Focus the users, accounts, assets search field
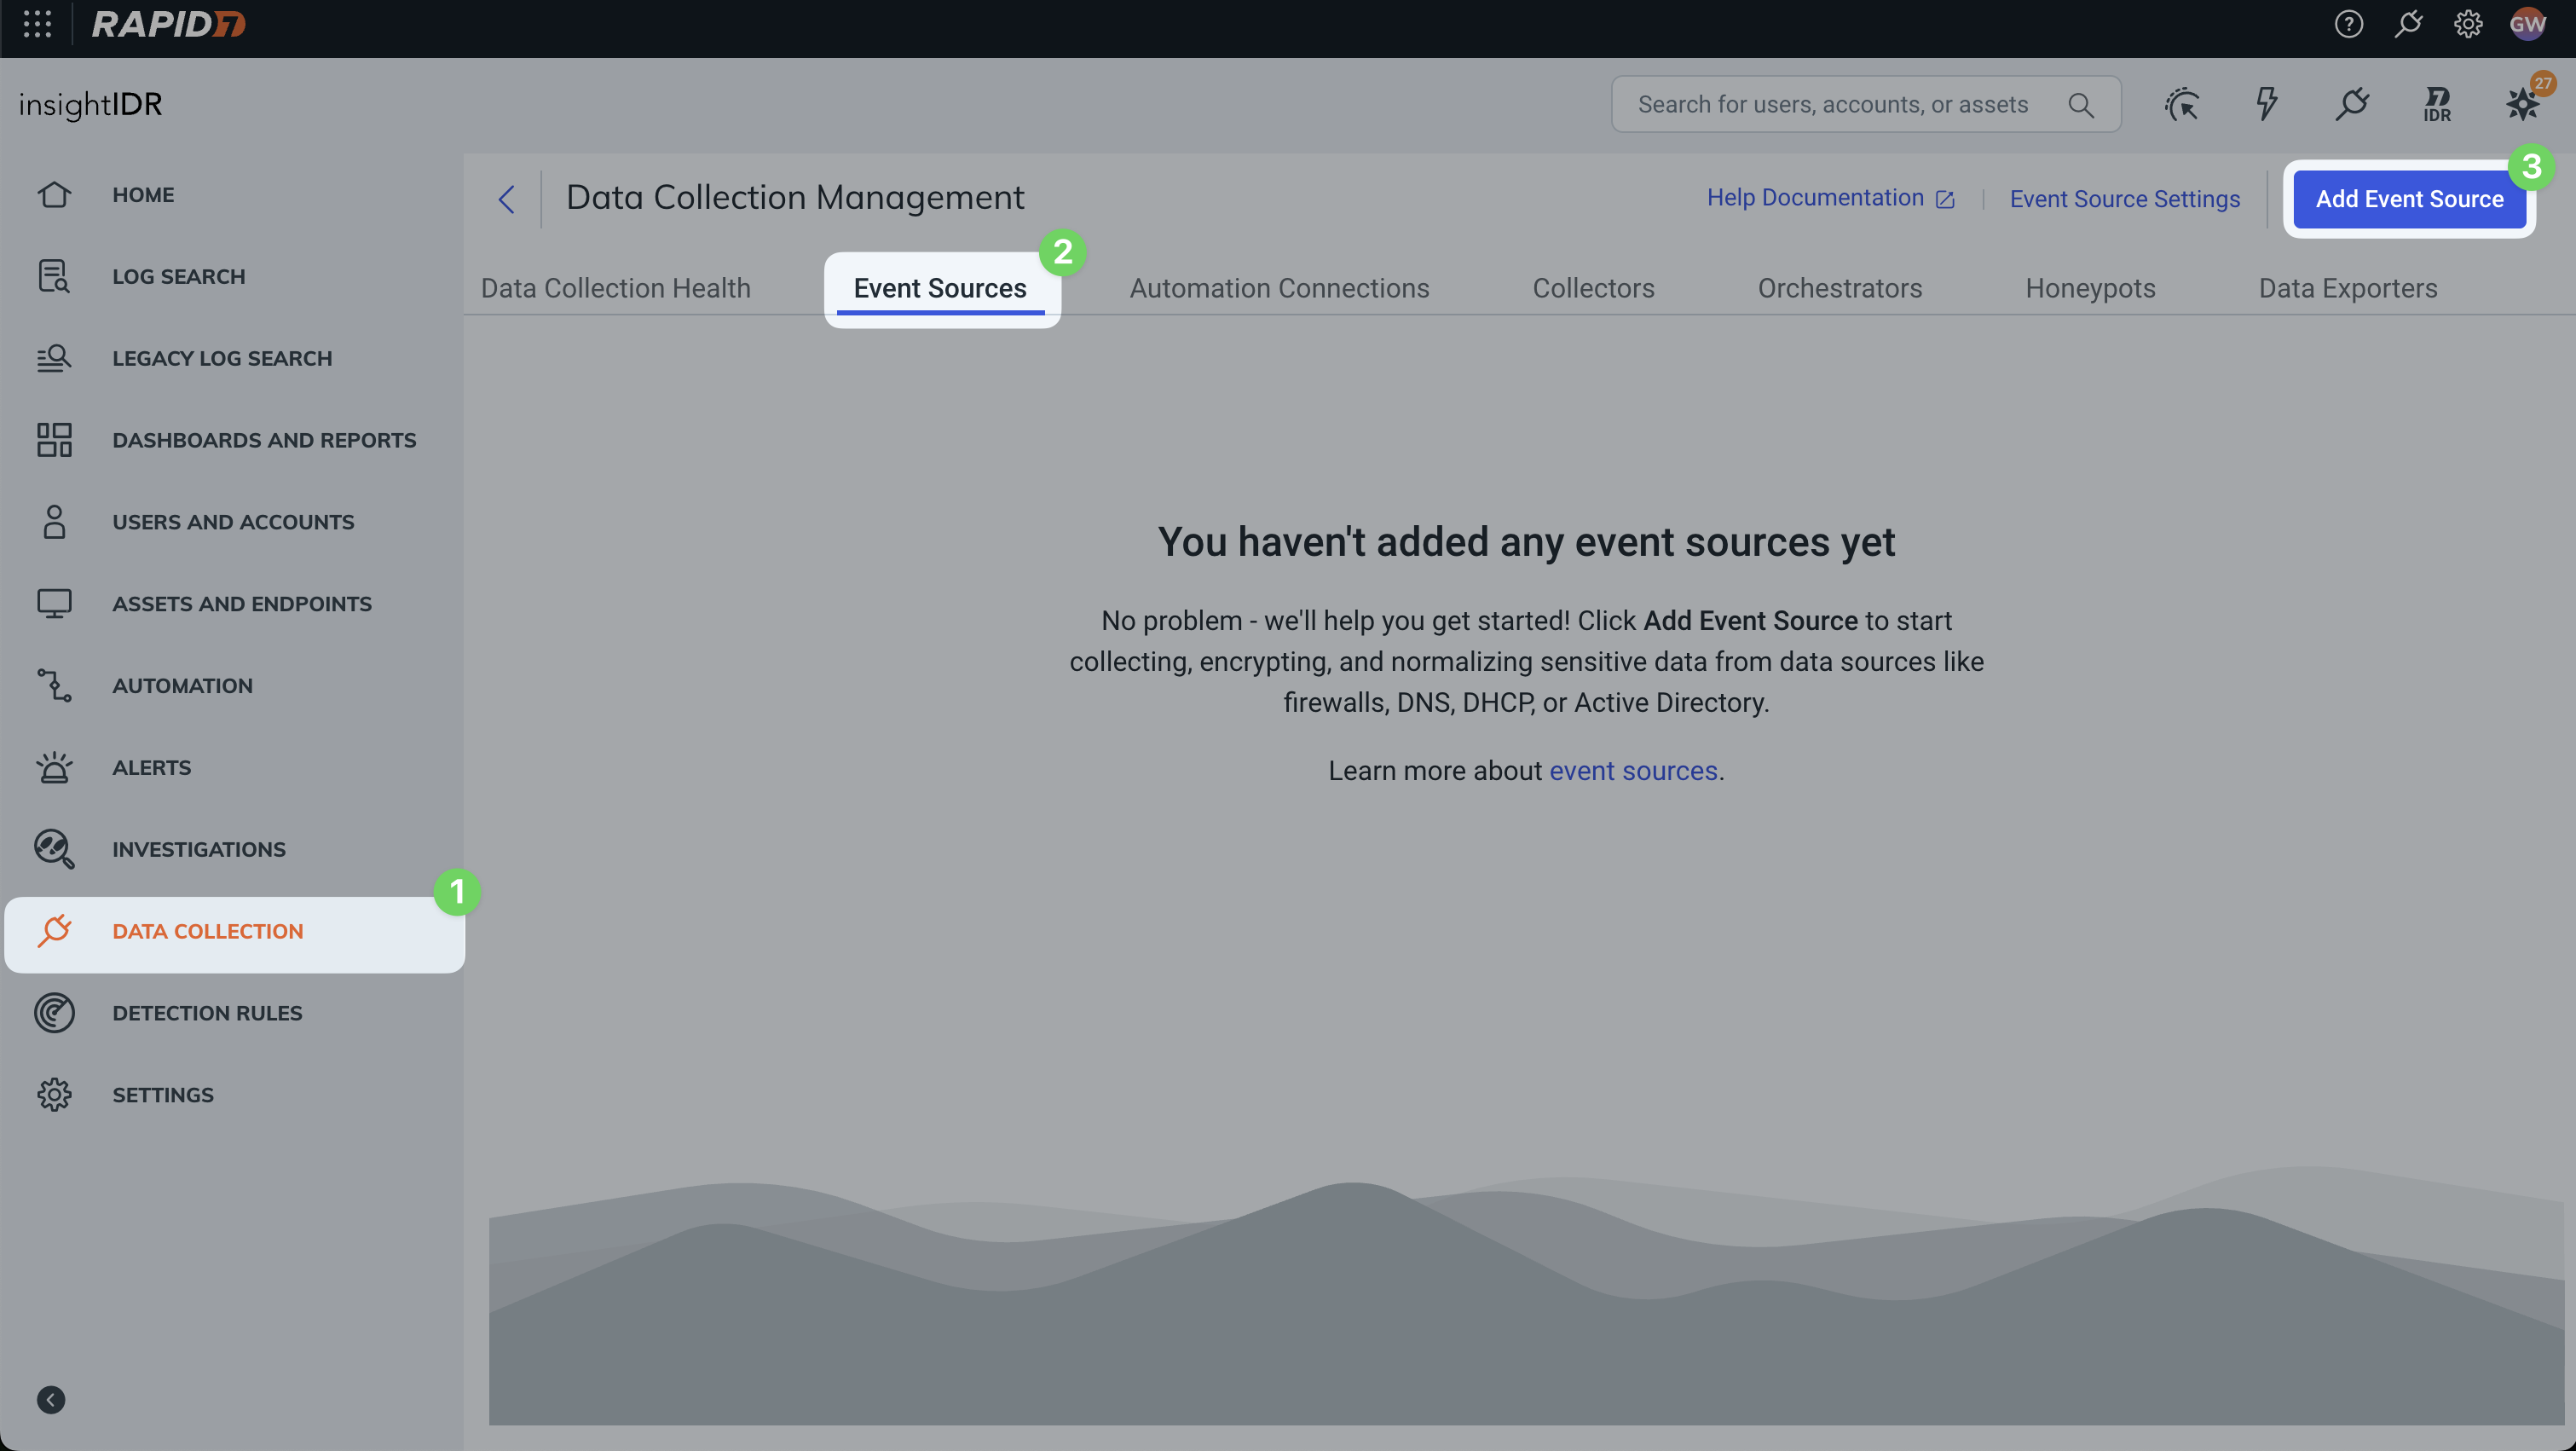The width and height of the screenshot is (2576, 1451). click(x=1866, y=104)
